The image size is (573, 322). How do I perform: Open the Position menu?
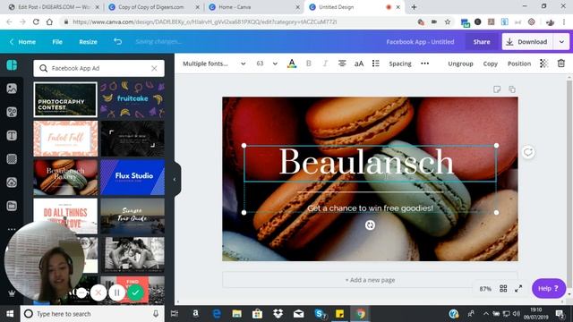[x=519, y=64]
